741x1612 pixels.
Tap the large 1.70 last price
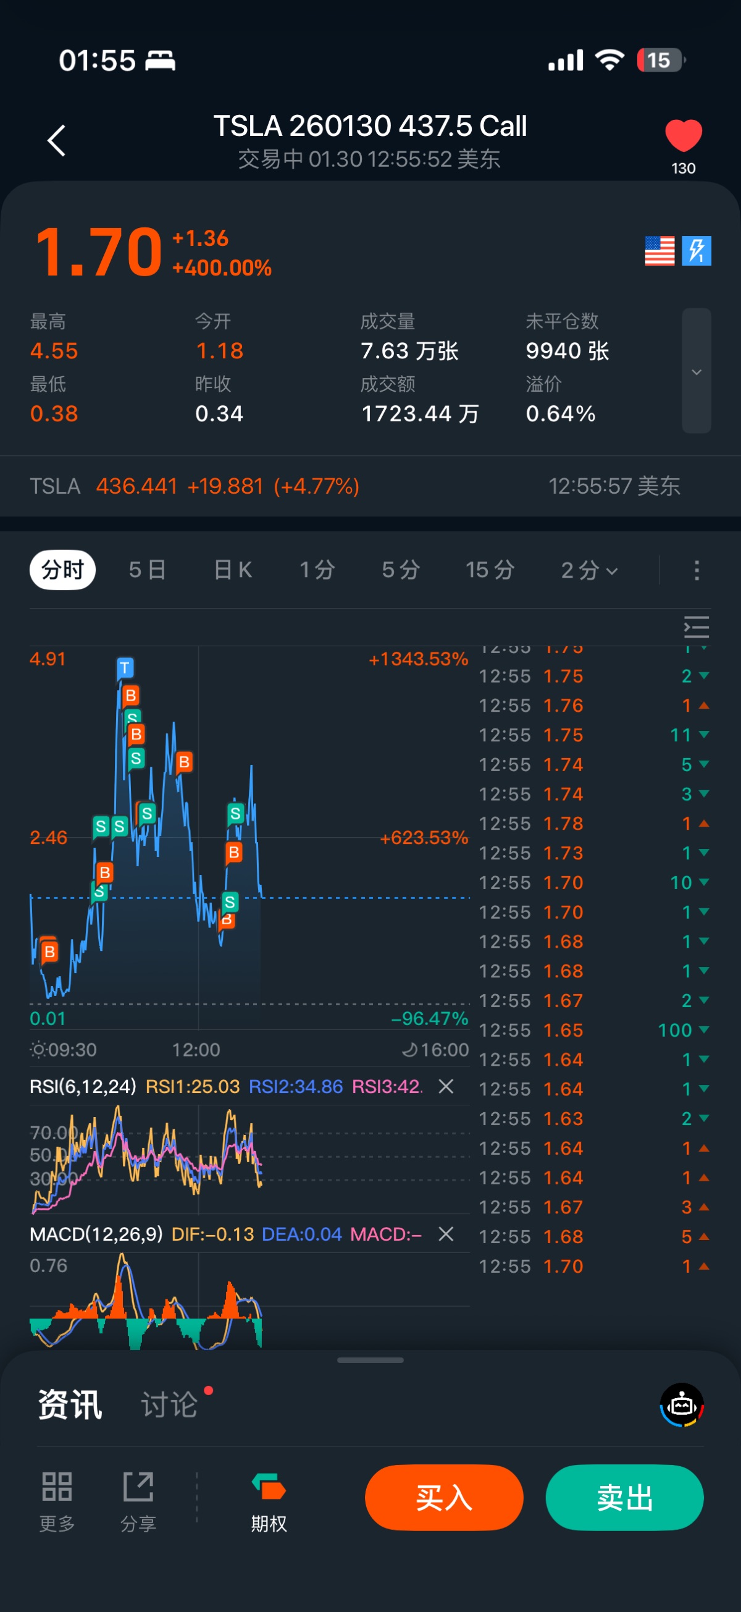[99, 251]
